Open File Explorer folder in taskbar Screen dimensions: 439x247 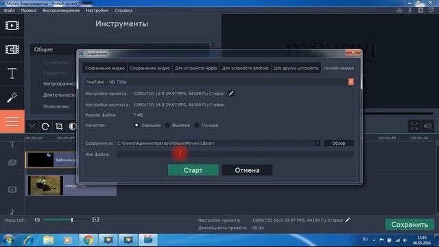(x=49, y=240)
